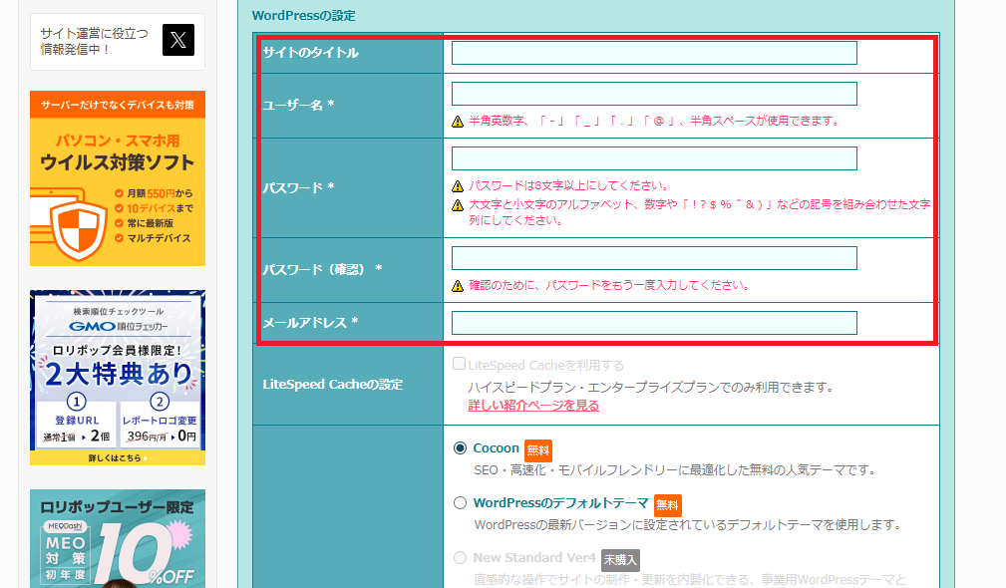
Task: Click into the ユーザー名 text field
Action: pyautogui.click(x=654, y=94)
